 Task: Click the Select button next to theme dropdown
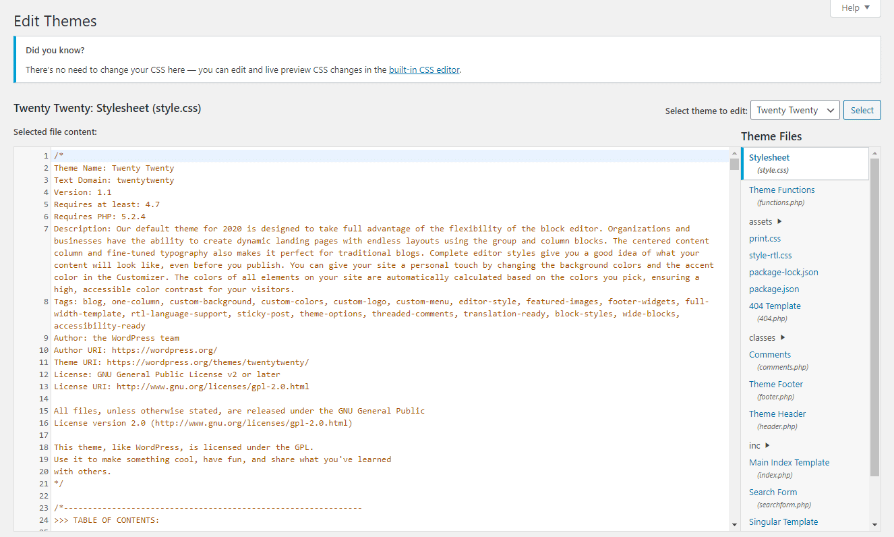click(x=862, y=109)
